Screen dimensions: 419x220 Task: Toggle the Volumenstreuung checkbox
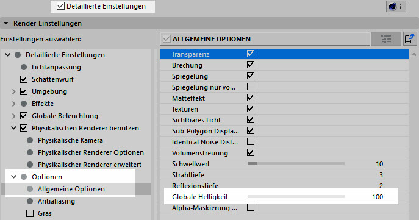[251, 152]
